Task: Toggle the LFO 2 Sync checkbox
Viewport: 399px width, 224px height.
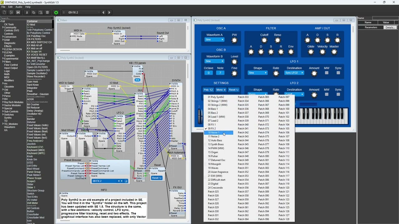Action: click(x=338, y=94)
